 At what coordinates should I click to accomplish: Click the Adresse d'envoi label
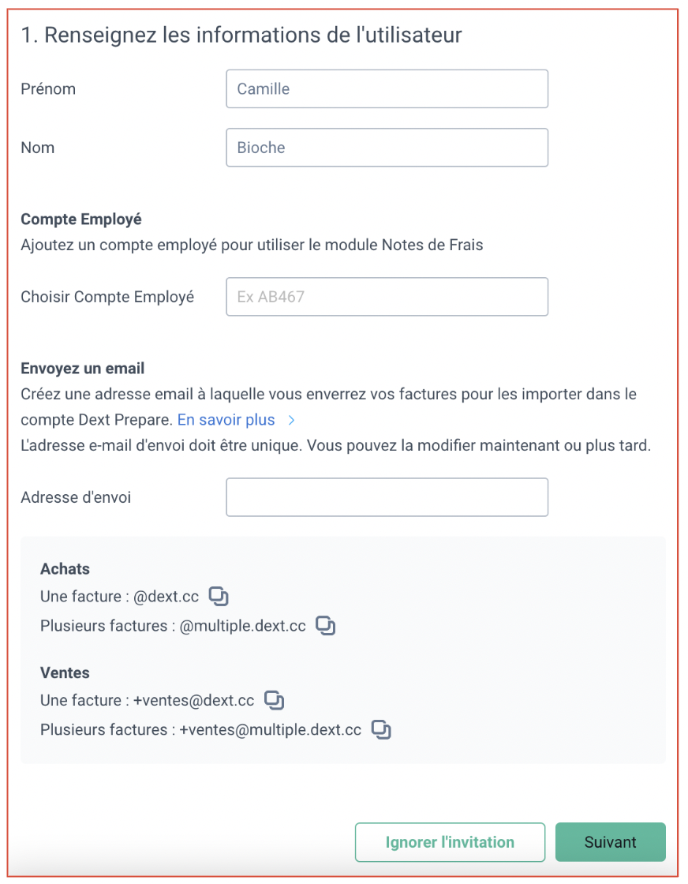tap(76, 497)
